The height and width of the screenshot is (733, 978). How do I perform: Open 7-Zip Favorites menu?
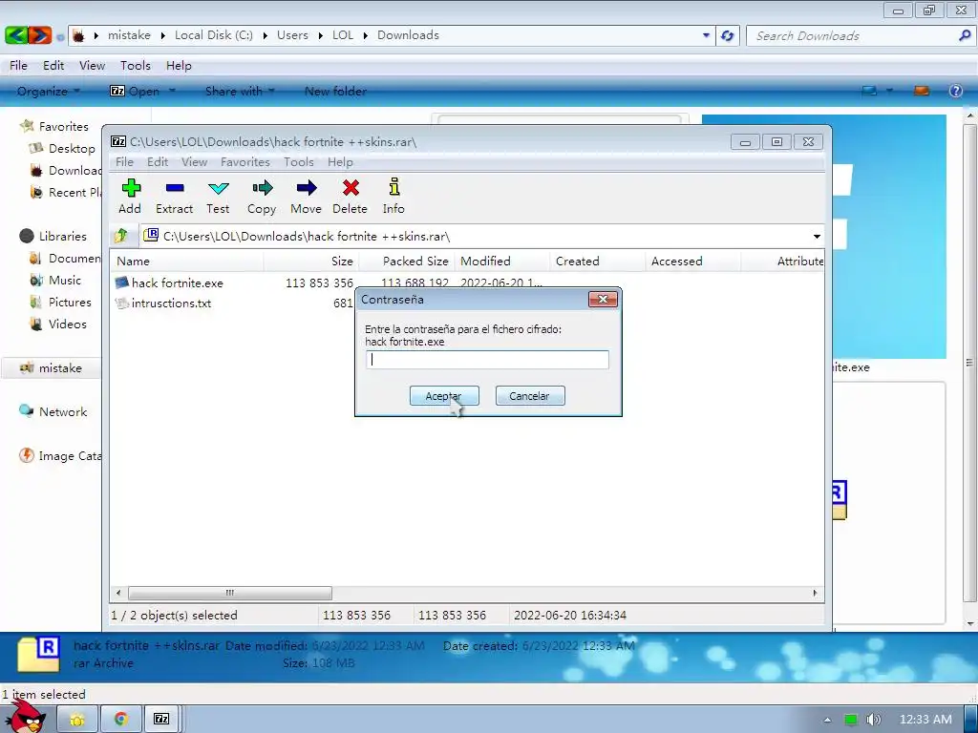click(x=245, y=162)
